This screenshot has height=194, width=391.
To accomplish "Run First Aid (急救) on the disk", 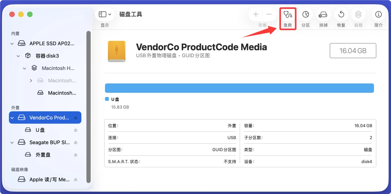I will tap(288, 14).
